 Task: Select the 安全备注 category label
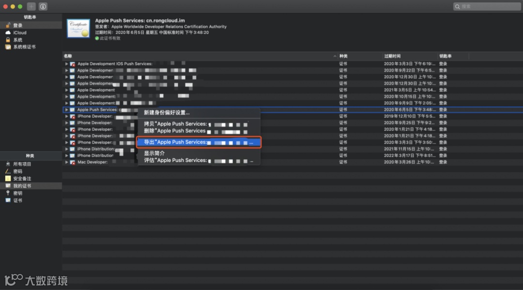click(x=22, y=178)
